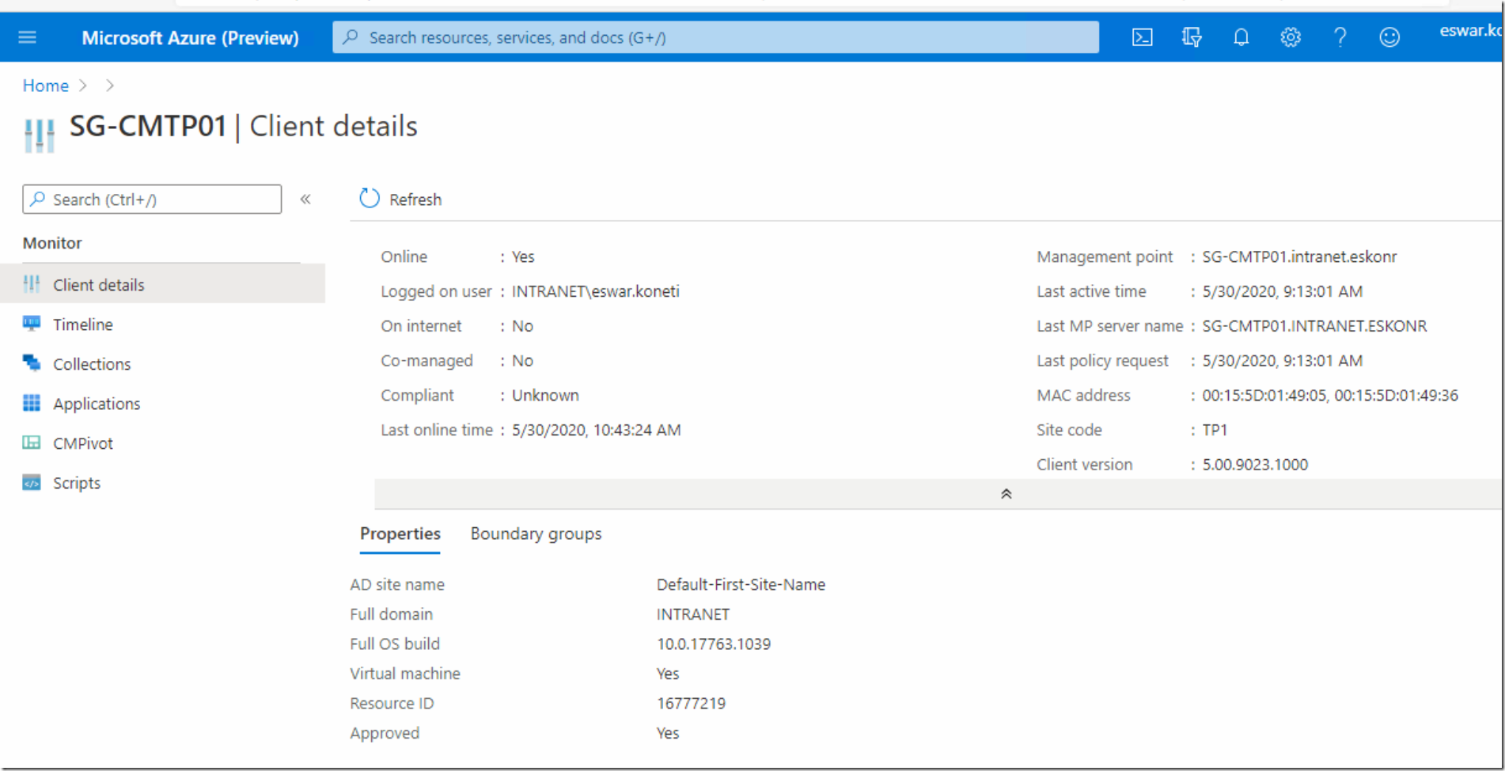Click the search magnifier icon in top bar
The height and width of the screenshot is (771, 1505).
tap(351, 37)
